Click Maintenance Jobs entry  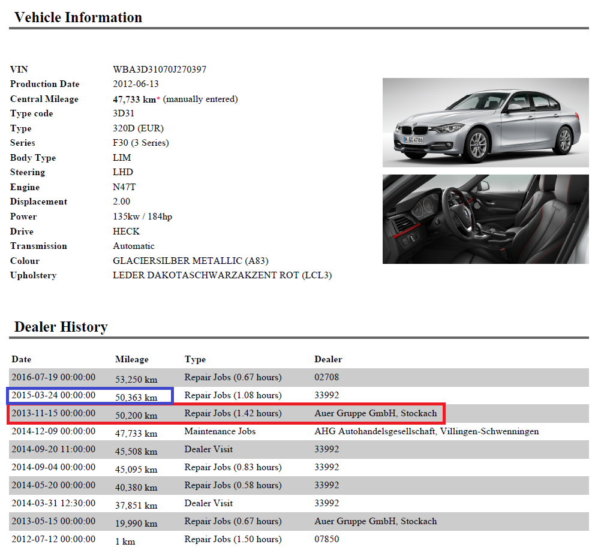(x=220, y=431)
